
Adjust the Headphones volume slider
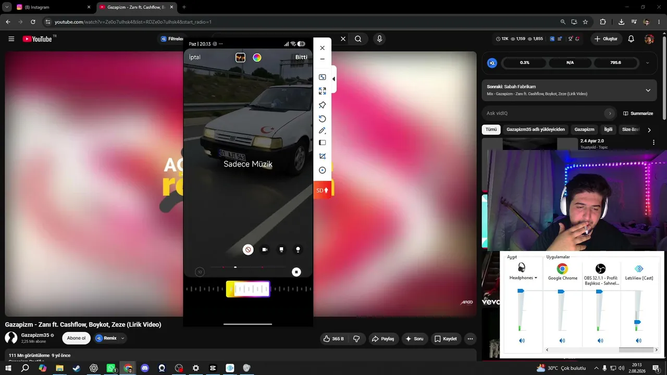pos(521,291)
